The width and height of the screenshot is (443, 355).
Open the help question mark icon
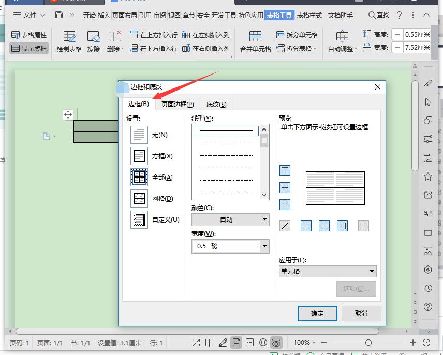tap(399, 15)
